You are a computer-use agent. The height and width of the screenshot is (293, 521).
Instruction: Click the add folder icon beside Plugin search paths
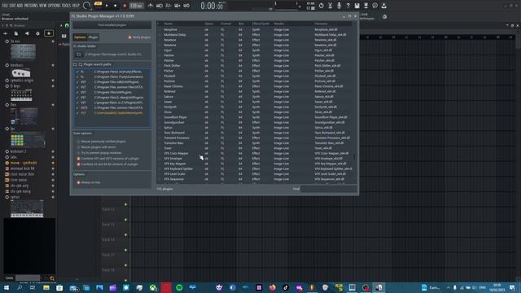[x=75, y=64]
